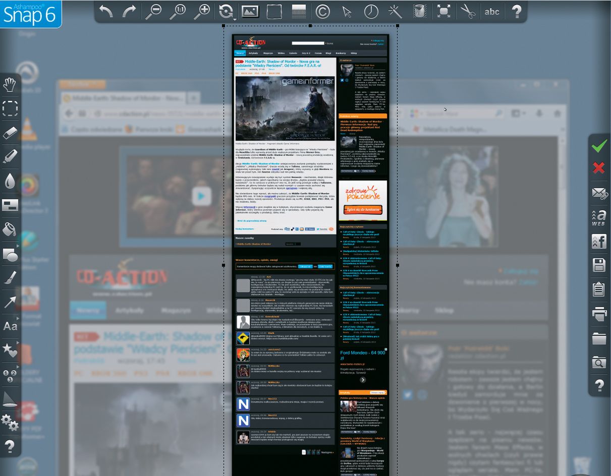Screen dimensions: 611x476
Task: Open help from the left toolbar
Action: 10,446
